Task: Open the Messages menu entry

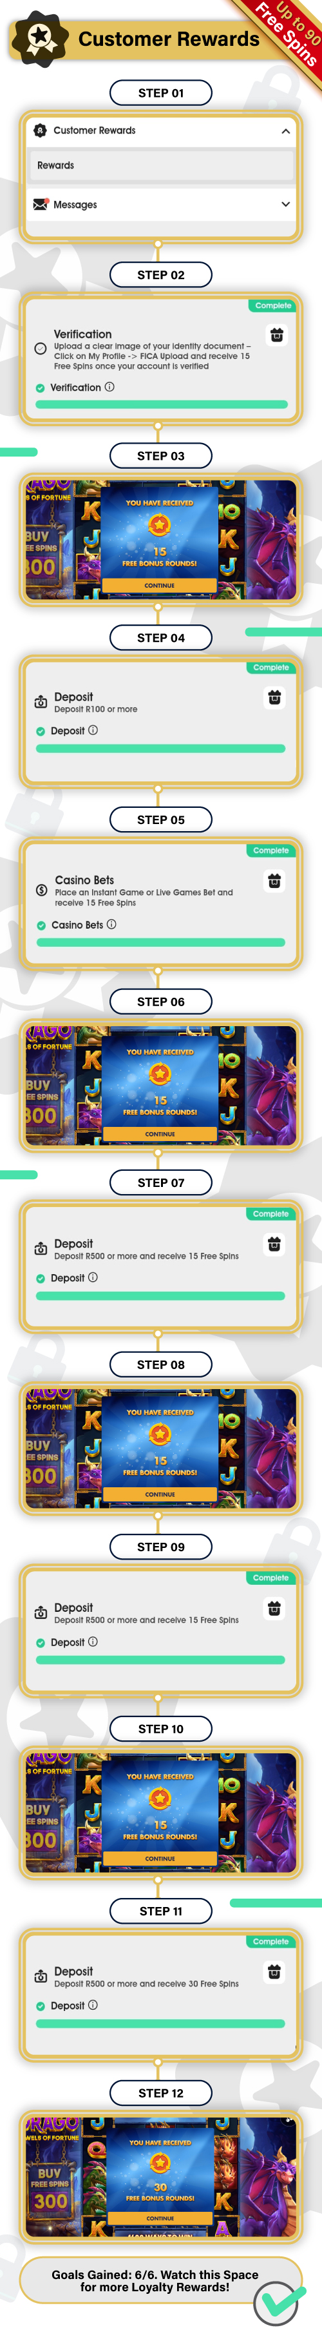Action: click(160, 205)
